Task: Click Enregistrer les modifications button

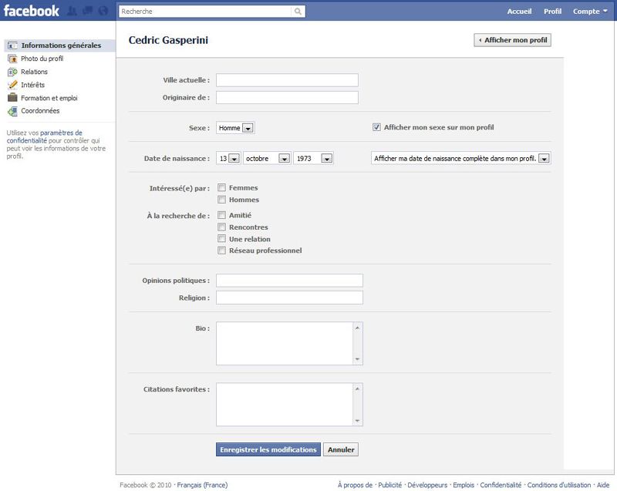Action: coord(268,449)
